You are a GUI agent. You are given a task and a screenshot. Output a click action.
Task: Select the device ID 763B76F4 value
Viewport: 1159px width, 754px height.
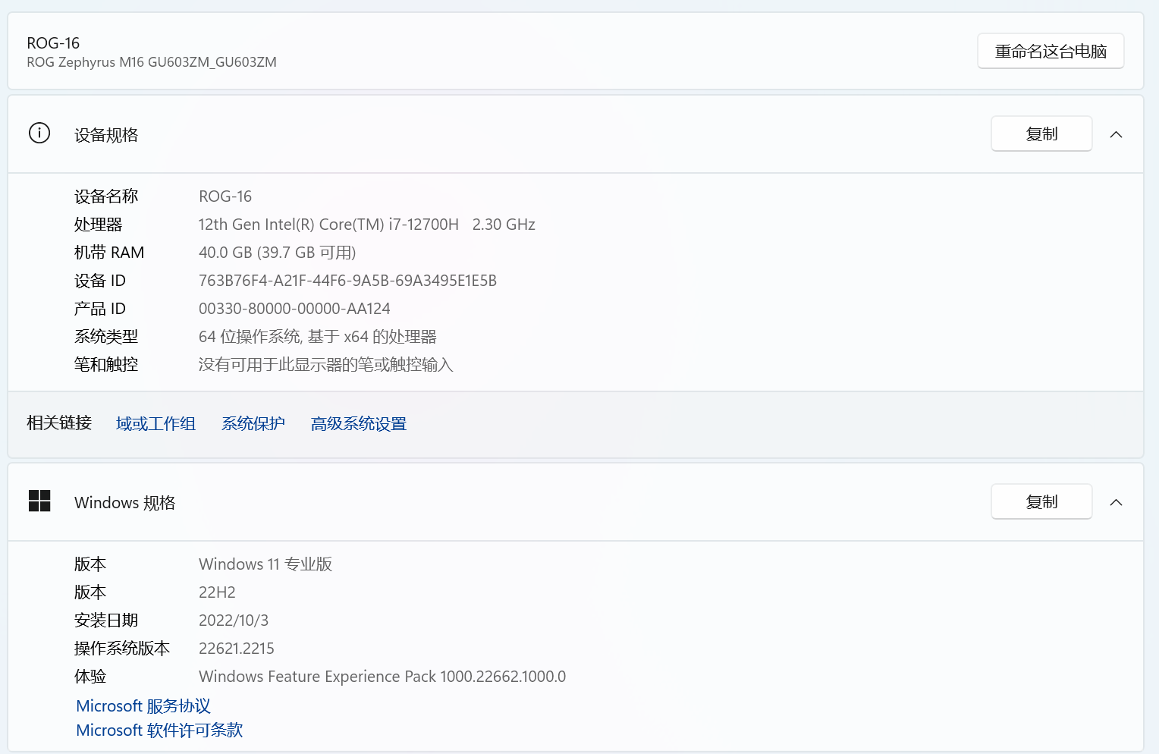[x=347, y=281]
